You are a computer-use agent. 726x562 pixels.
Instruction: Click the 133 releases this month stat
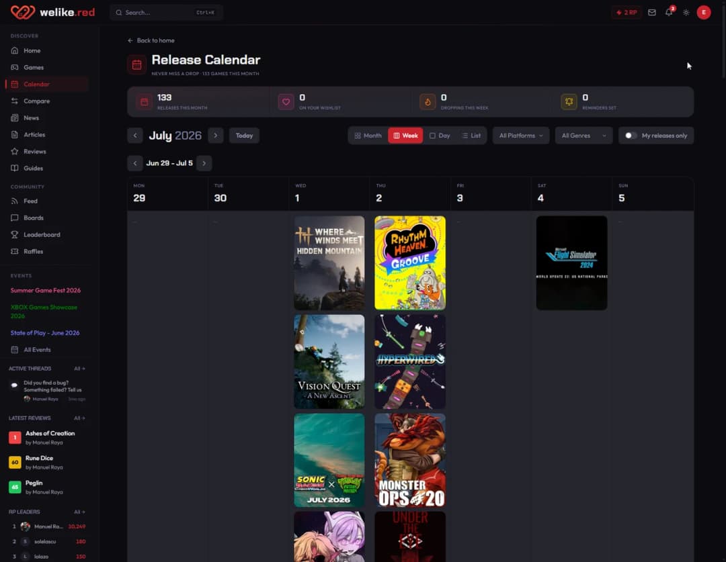tap(198, 102)
